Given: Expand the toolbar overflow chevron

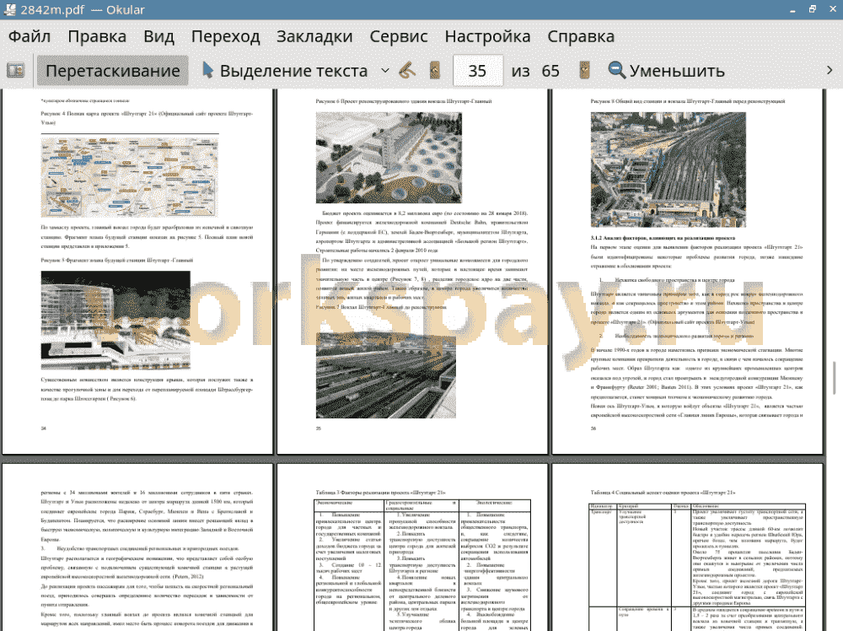Looking at the screenshot, I should (x=830, y=71).
